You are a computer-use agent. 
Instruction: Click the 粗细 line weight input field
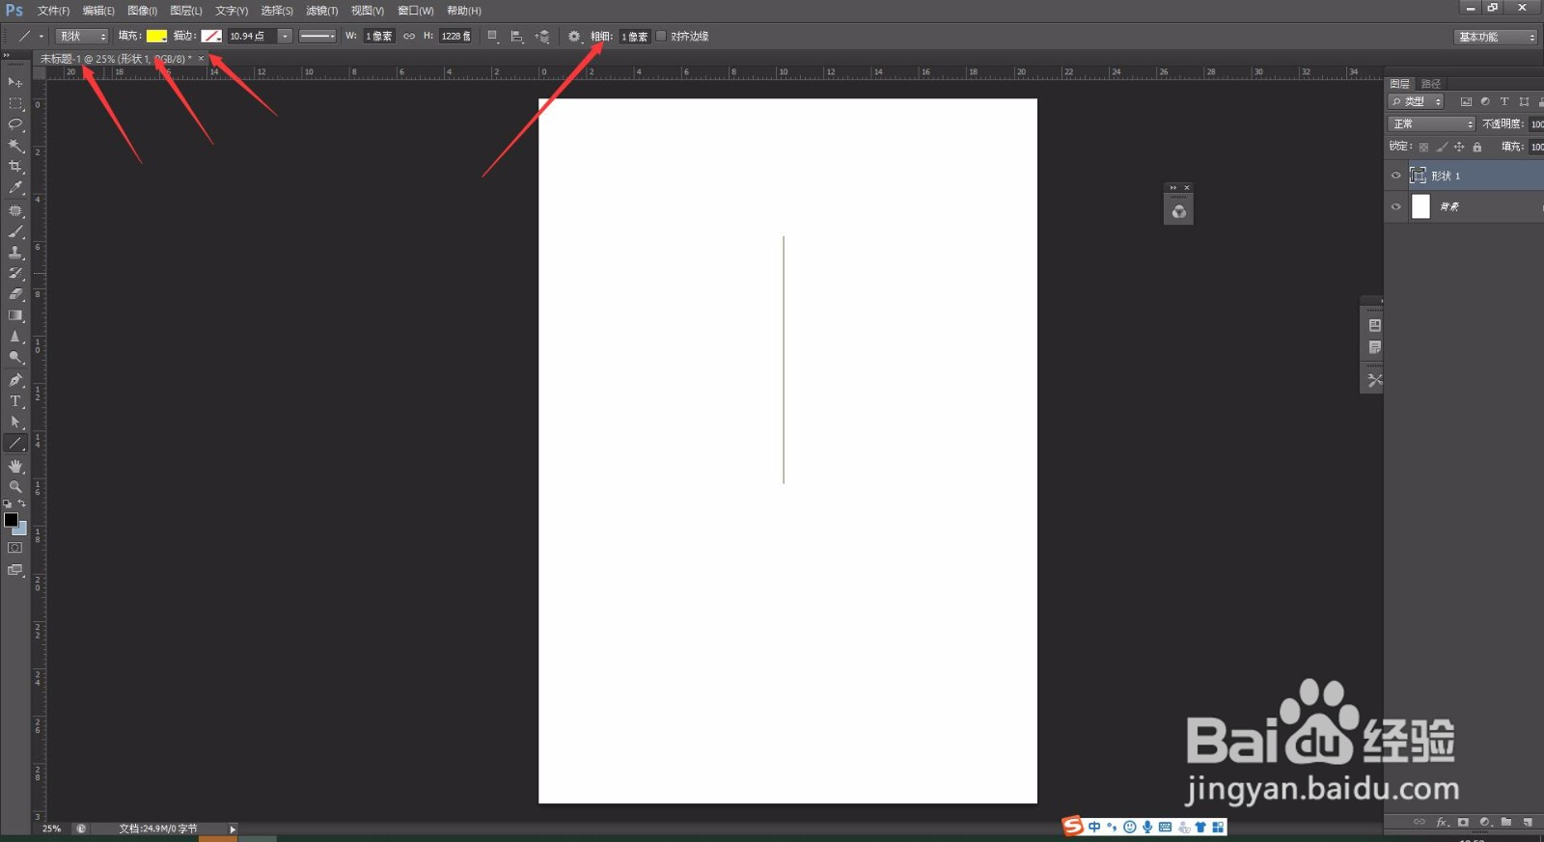[x=634, y=37]
